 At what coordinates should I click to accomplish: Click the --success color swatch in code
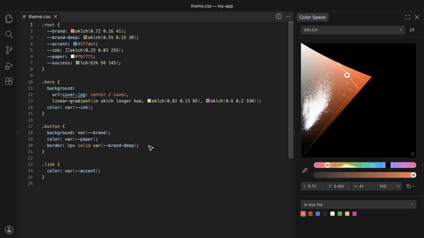78,63
